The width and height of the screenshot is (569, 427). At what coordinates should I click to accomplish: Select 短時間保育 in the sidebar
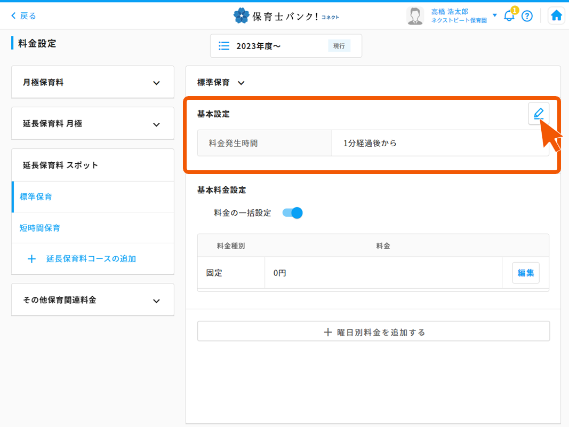pyautogui.click(x=40, y=228)
